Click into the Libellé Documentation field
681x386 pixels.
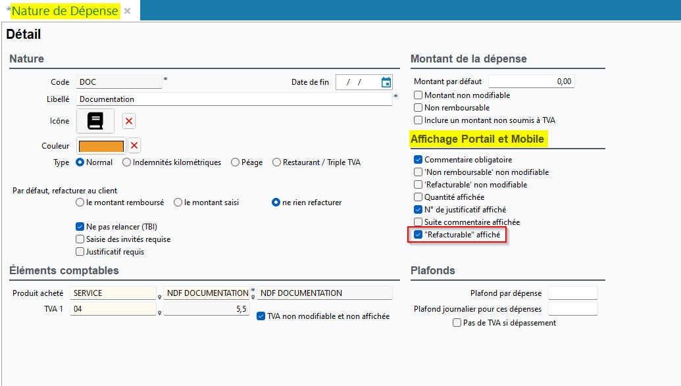(234, 99)
